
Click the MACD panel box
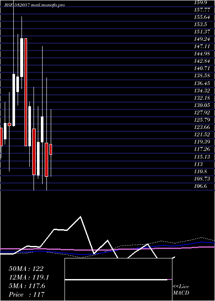pyautogui.click(x=118, y=279)
